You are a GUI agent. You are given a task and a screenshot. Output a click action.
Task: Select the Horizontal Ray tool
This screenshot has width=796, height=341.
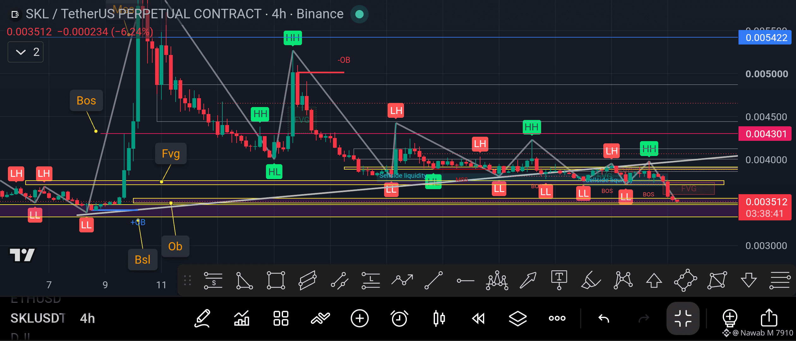465,280
